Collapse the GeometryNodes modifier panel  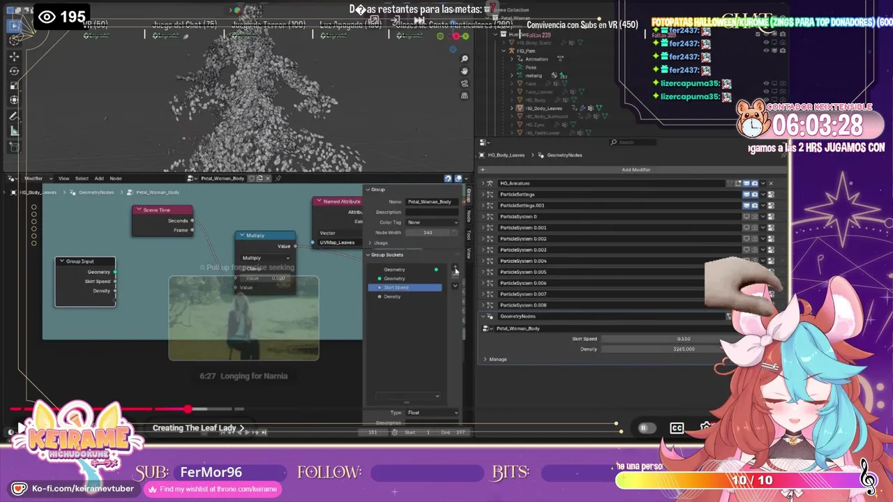click(x=482, y=317)
